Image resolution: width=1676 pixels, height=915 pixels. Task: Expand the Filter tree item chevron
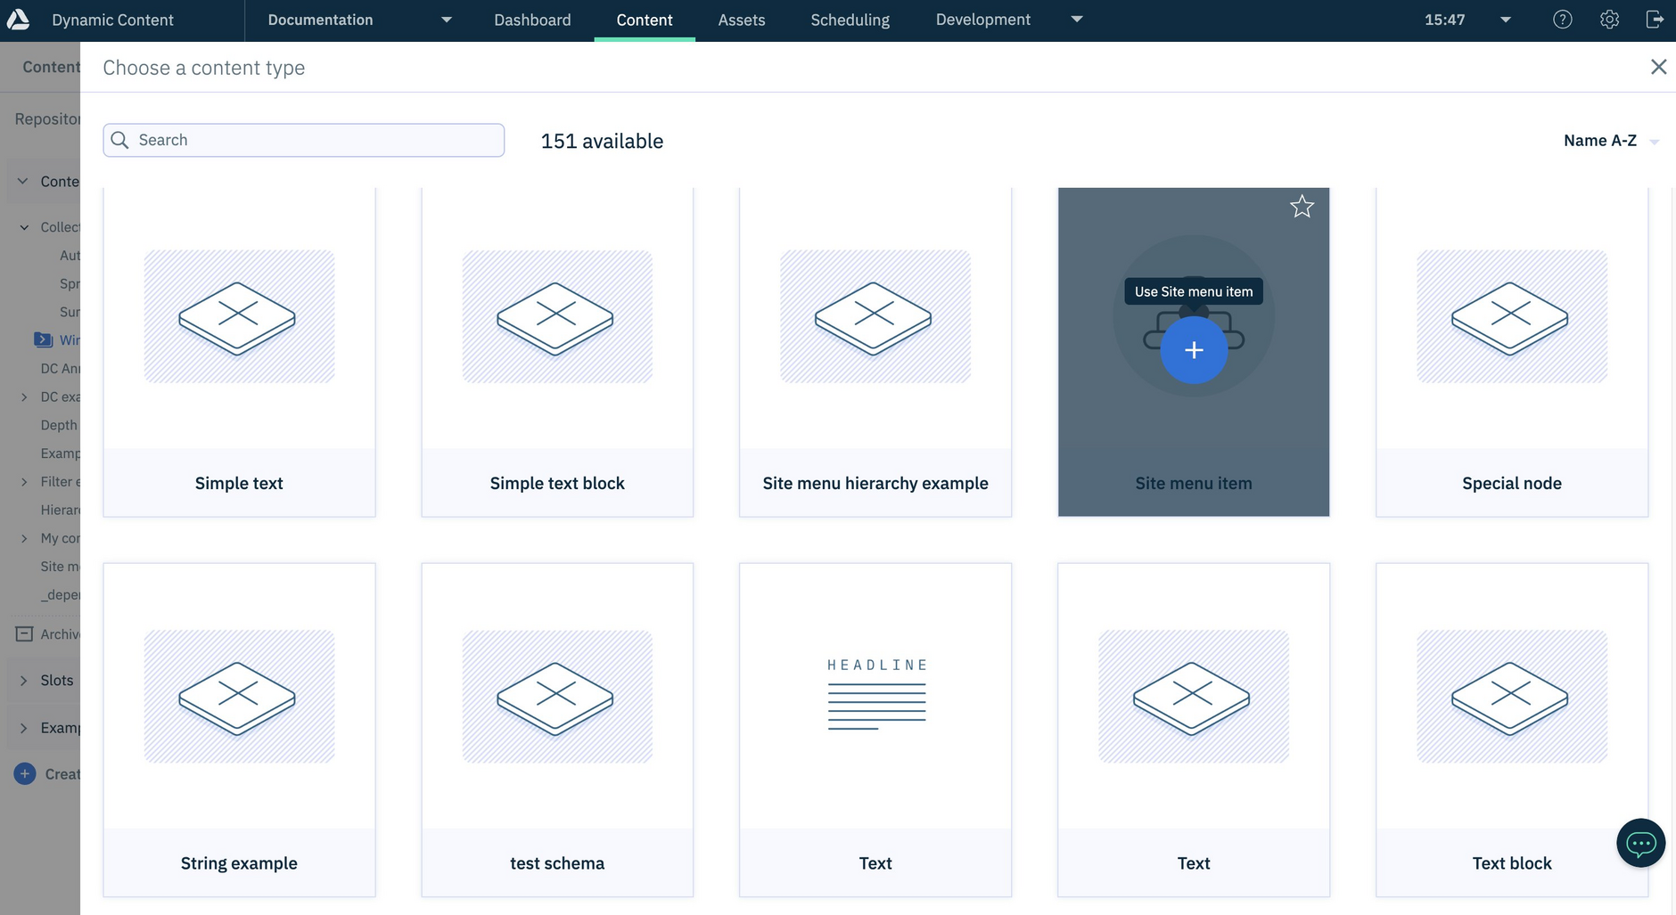[x=24, y=481]
